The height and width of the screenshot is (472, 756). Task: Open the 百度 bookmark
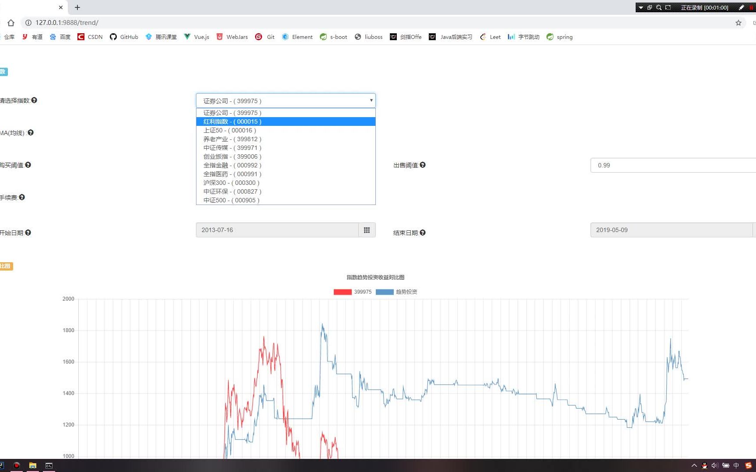point(60,37)
